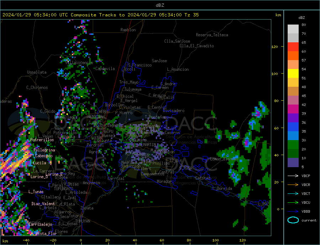320x245 pixels.
Task: Click the Divisadero label
Action: tap(174, 111)
